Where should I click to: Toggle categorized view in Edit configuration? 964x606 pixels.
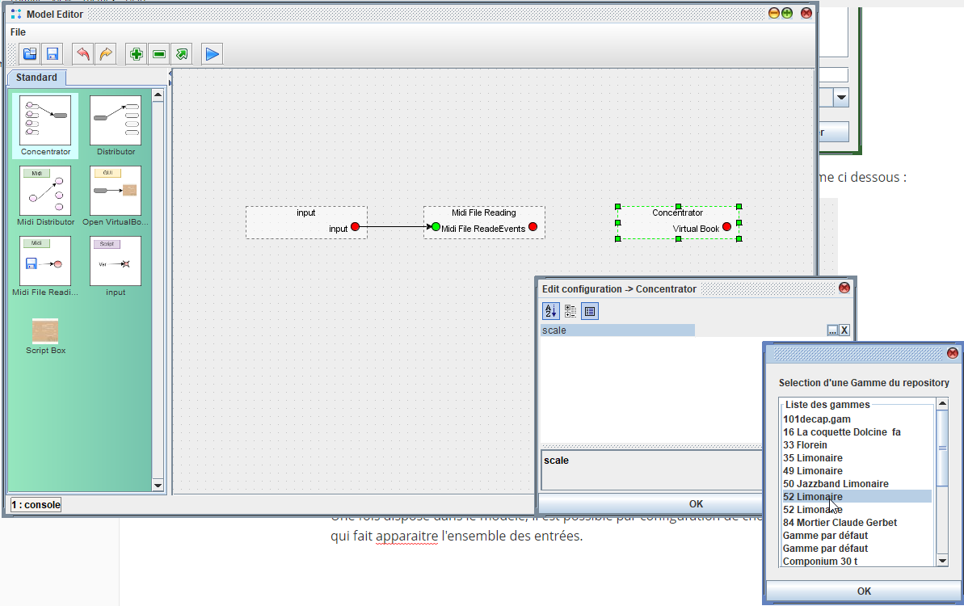(x=570, y=311)
